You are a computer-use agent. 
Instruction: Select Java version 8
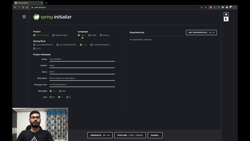point(68,97)
